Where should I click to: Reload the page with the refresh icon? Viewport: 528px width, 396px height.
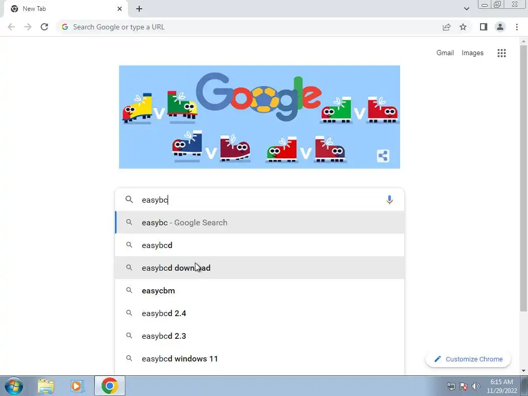pyautogui.click(x=44, y=27)
